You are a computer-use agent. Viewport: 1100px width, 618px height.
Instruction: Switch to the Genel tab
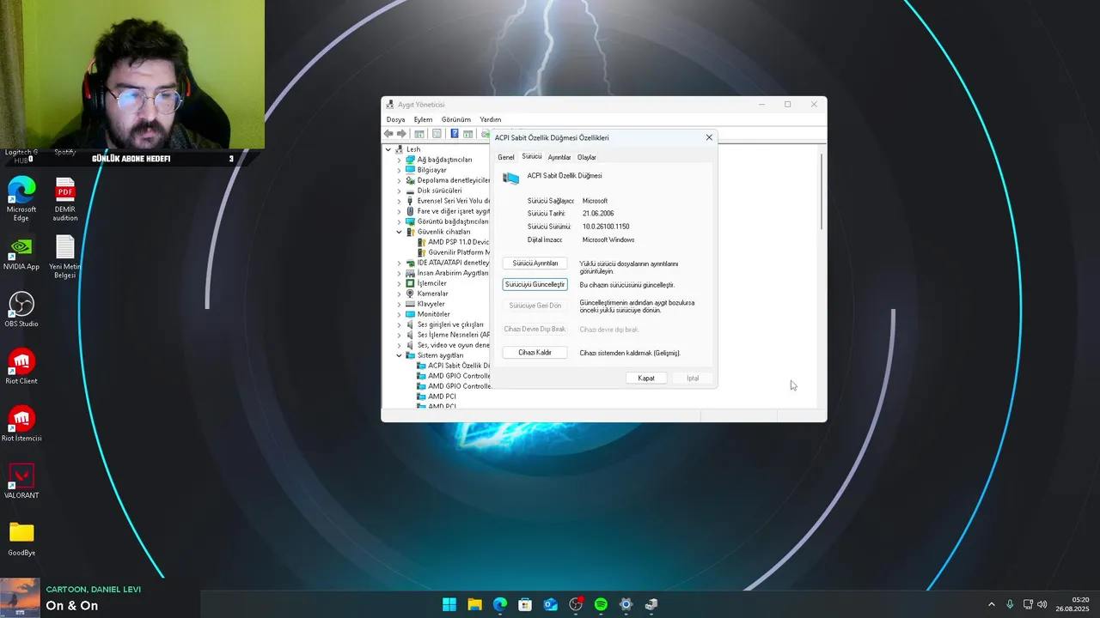(x=506, y=157)
